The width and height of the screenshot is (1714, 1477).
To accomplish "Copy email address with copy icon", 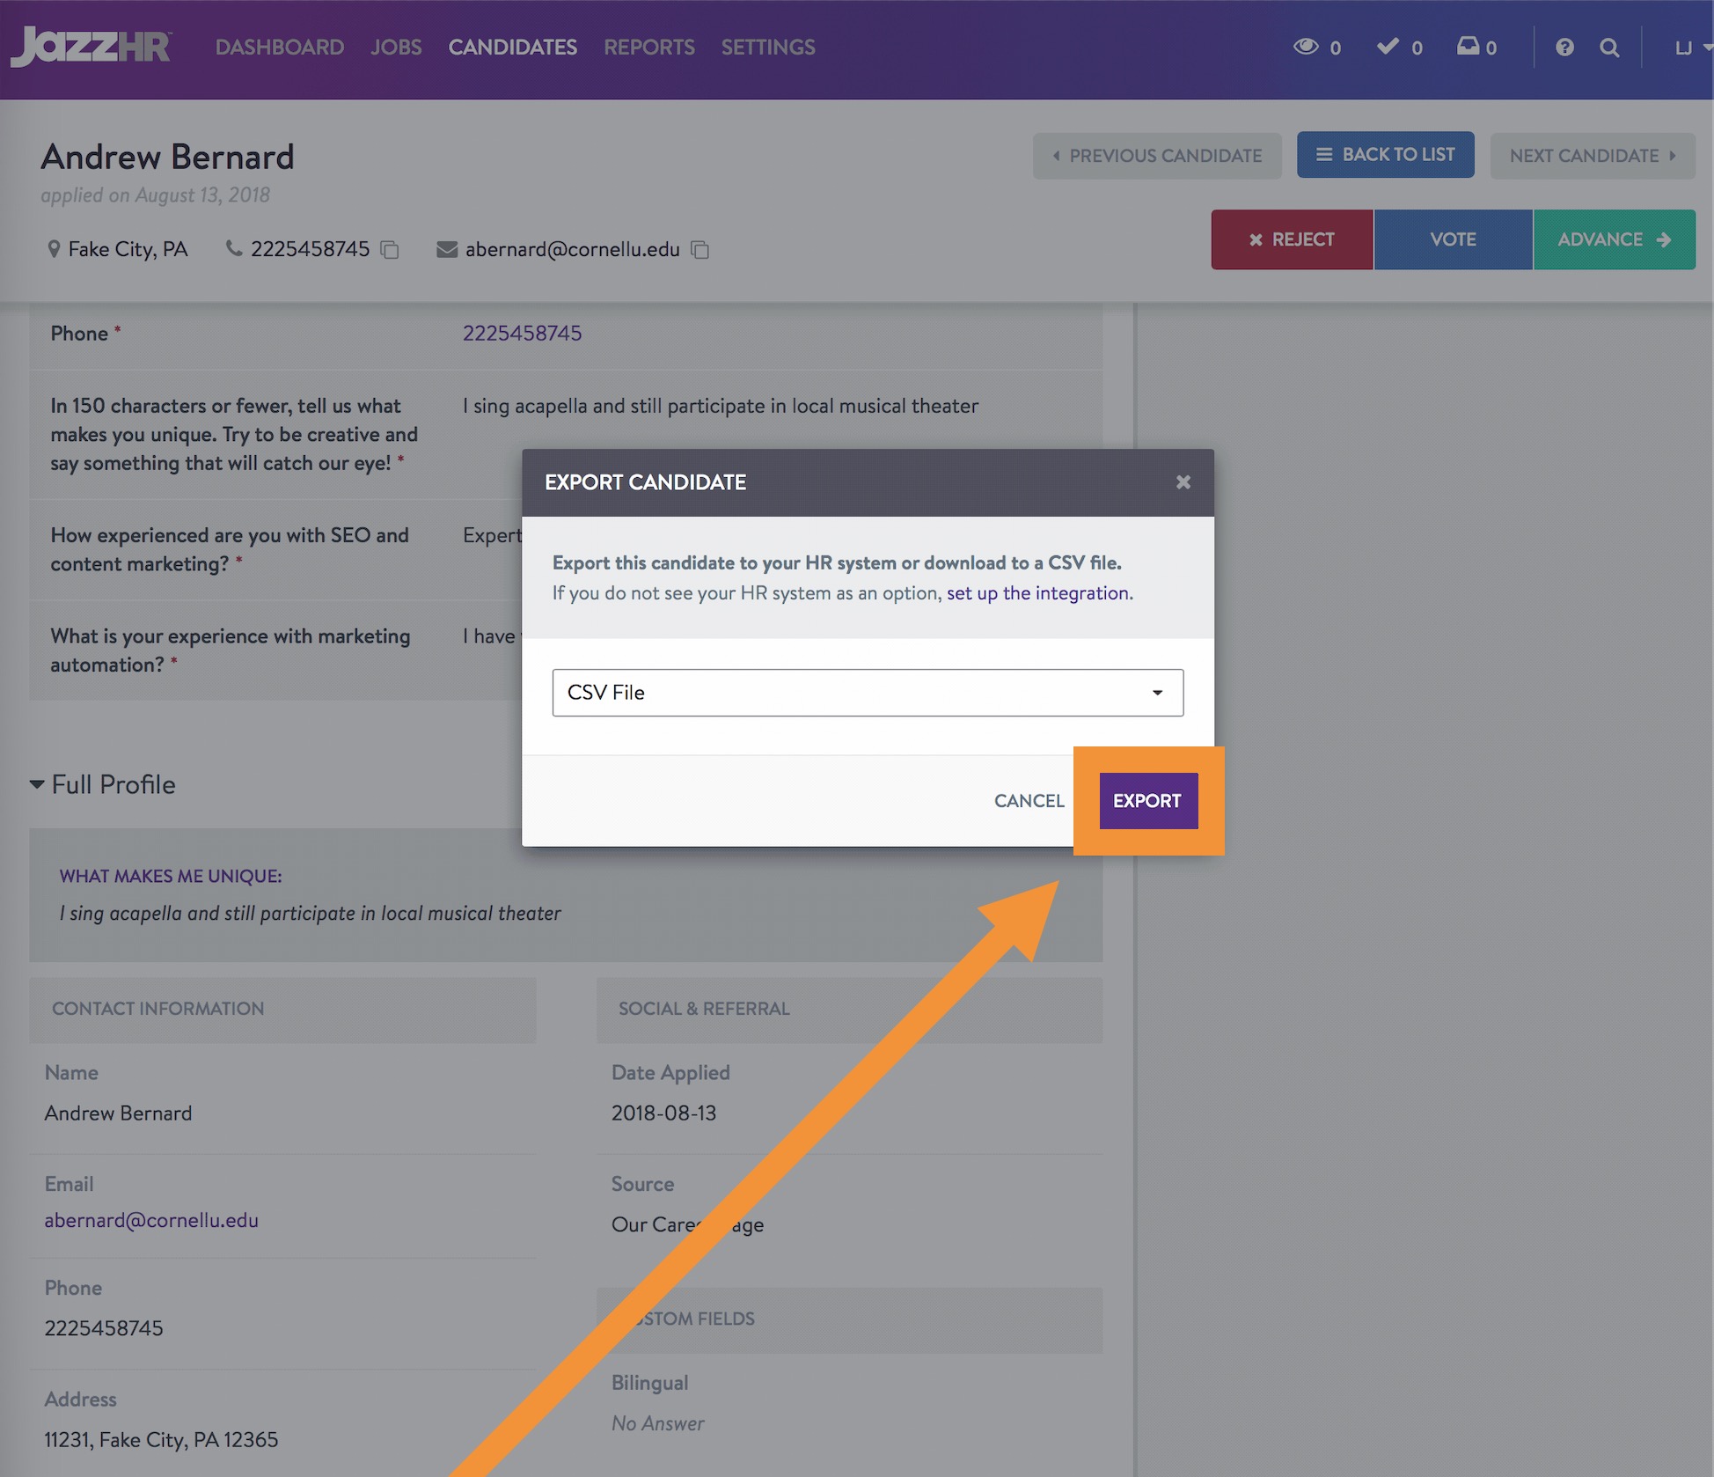I will point(700,250).
